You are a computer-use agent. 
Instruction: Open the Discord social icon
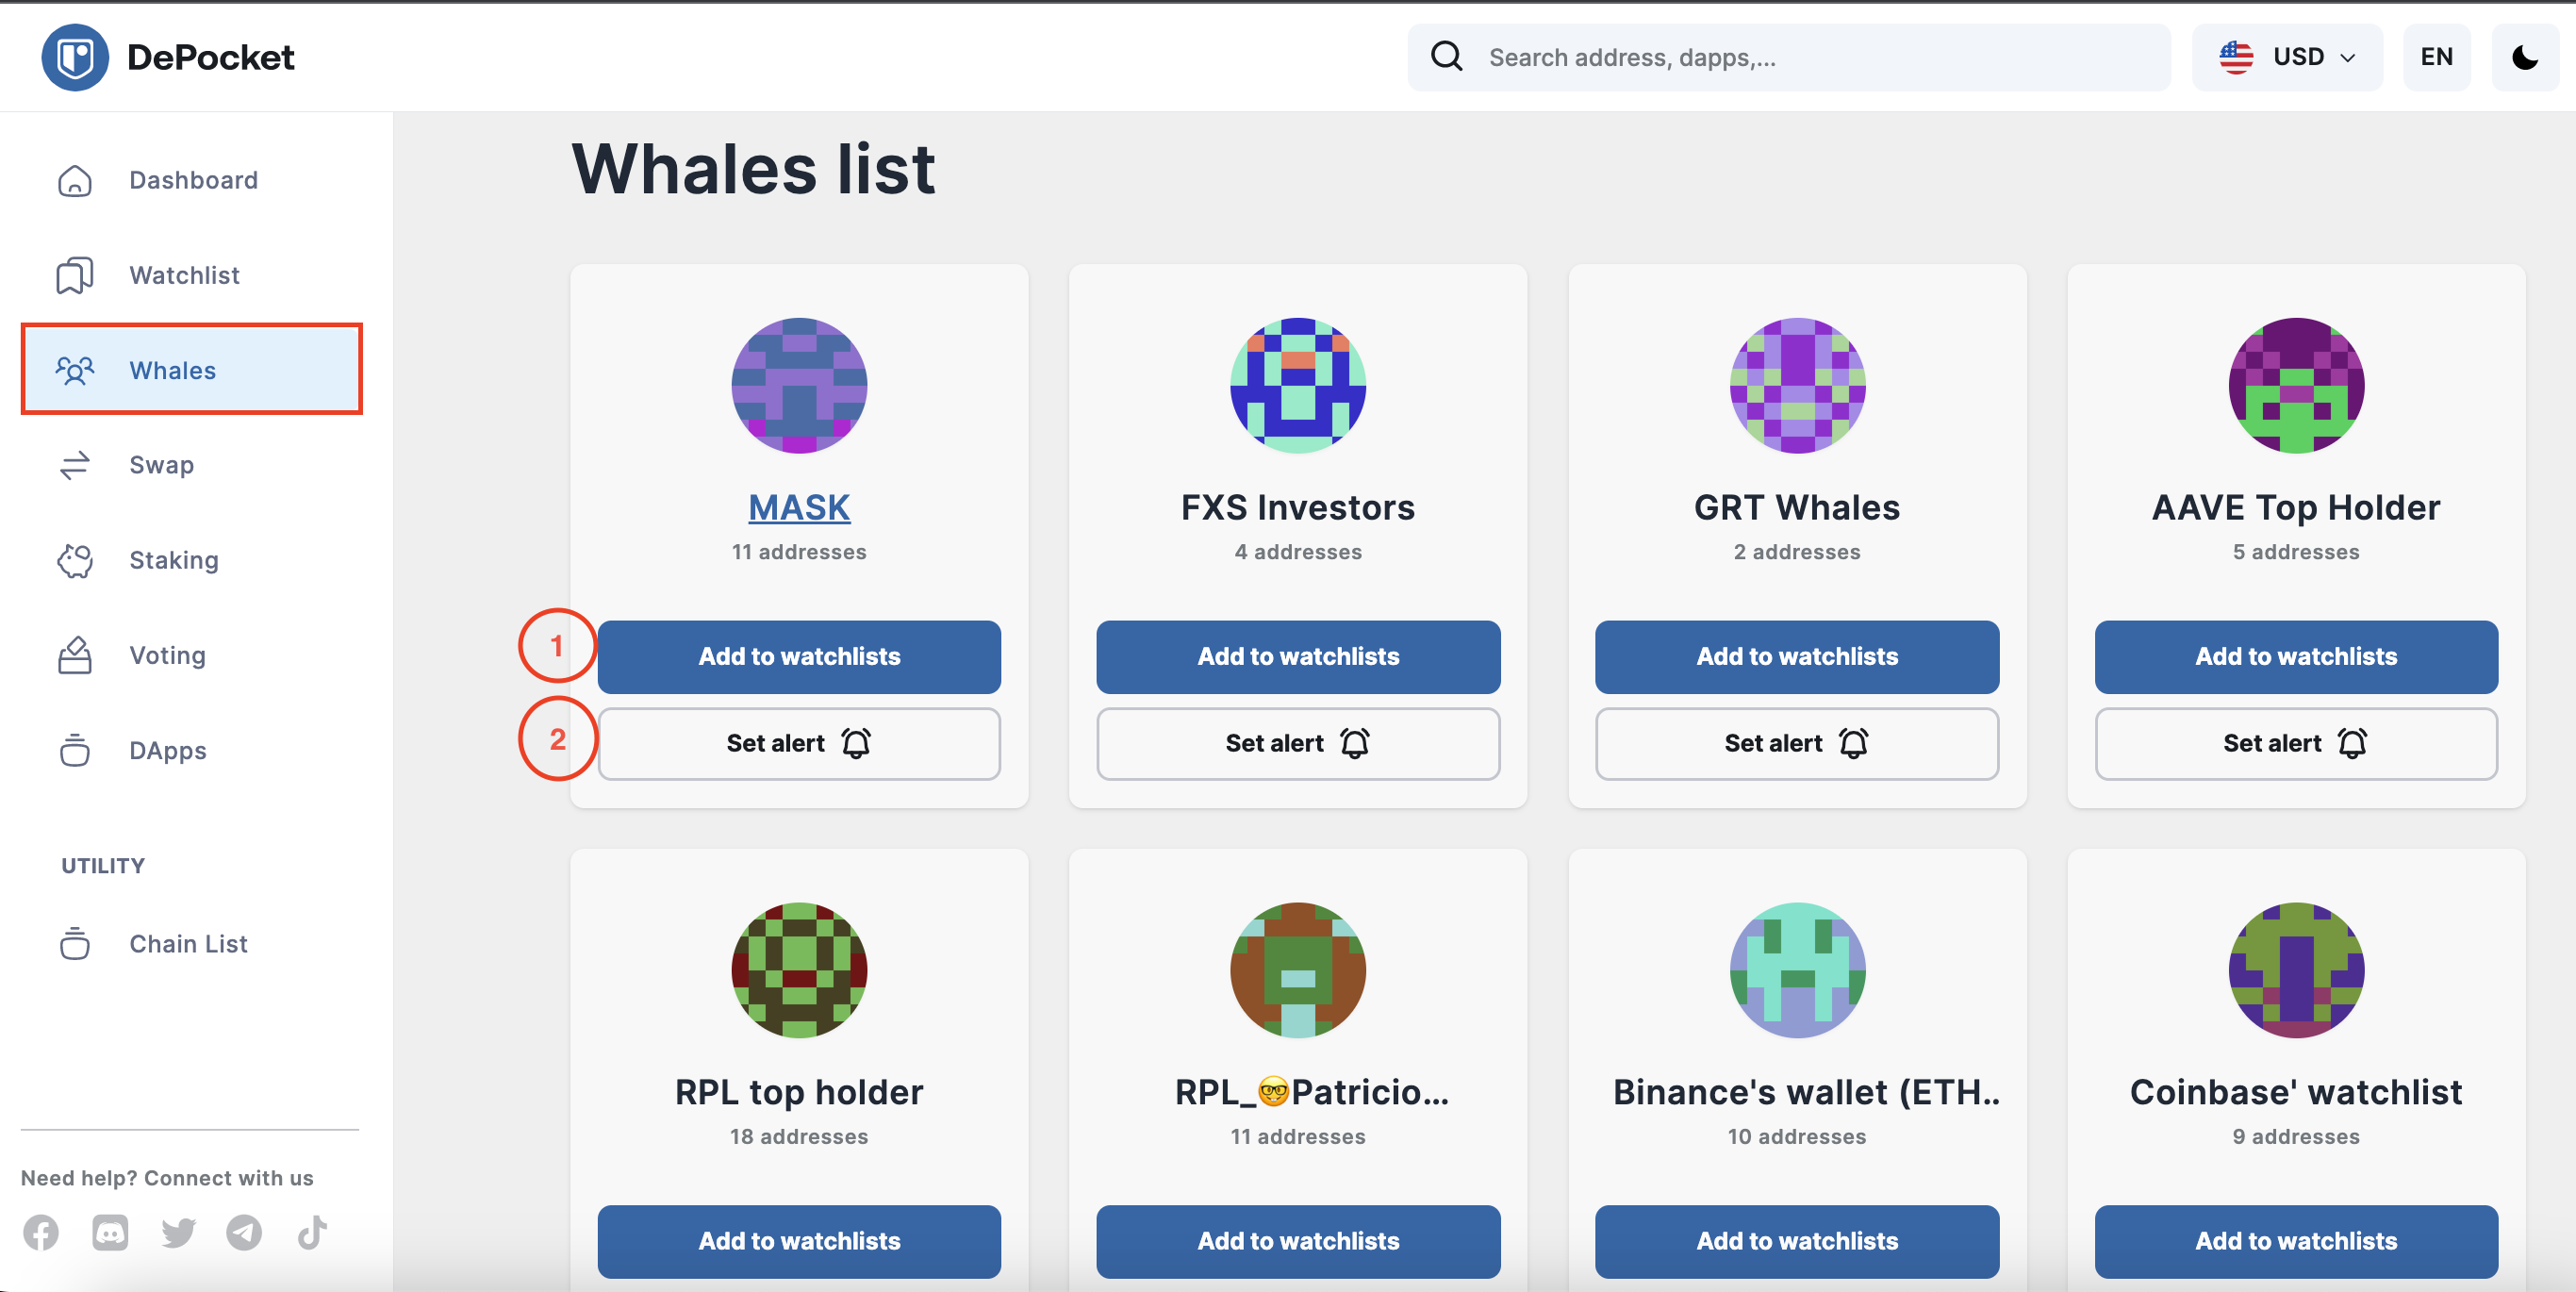pos(110,1232)
